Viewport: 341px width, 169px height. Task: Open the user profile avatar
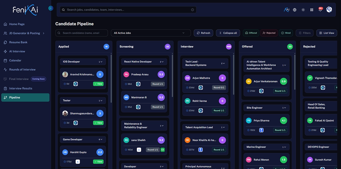pyautogui.click(x=329, y=10)
